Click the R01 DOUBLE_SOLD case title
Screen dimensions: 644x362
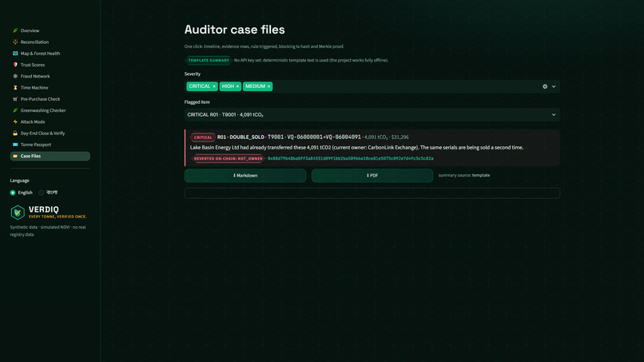click(289, 137)
